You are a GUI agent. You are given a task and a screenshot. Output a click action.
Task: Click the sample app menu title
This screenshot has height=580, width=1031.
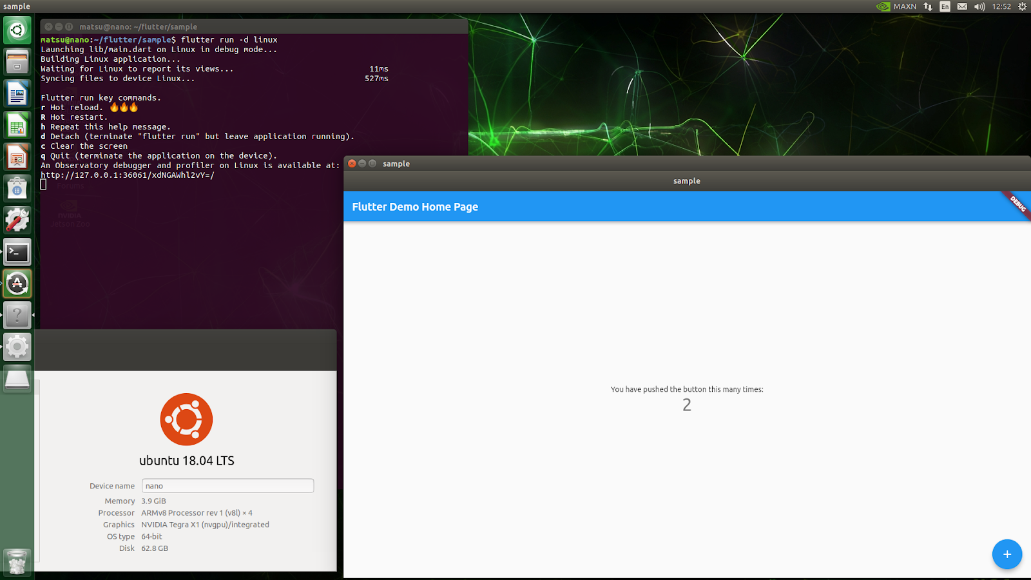pyautogui.click(x=17, y=6)
